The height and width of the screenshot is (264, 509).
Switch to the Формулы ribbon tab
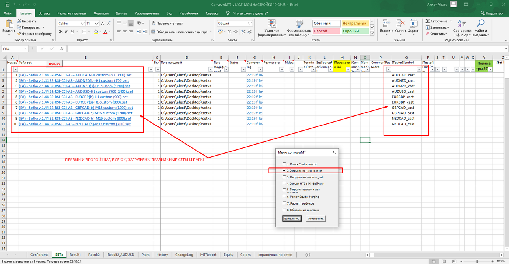(101, 13)
